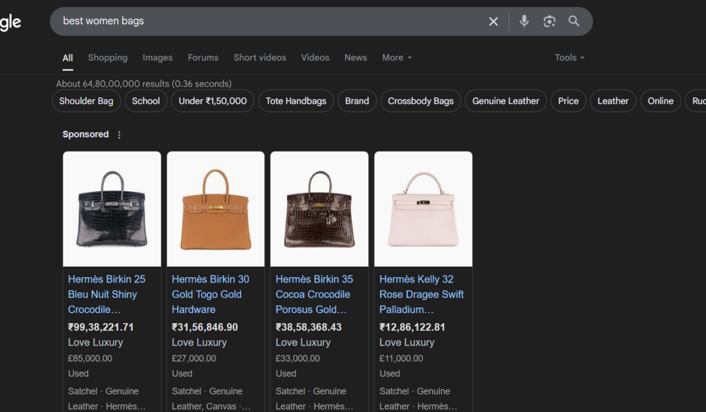Open the Sponsored three-dot options menu
The height and width of the screenshot is (412, 706).
119,135
